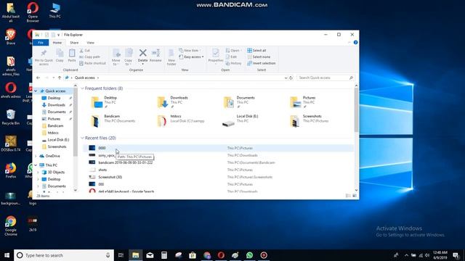Click Select none button

coord(259,57)
